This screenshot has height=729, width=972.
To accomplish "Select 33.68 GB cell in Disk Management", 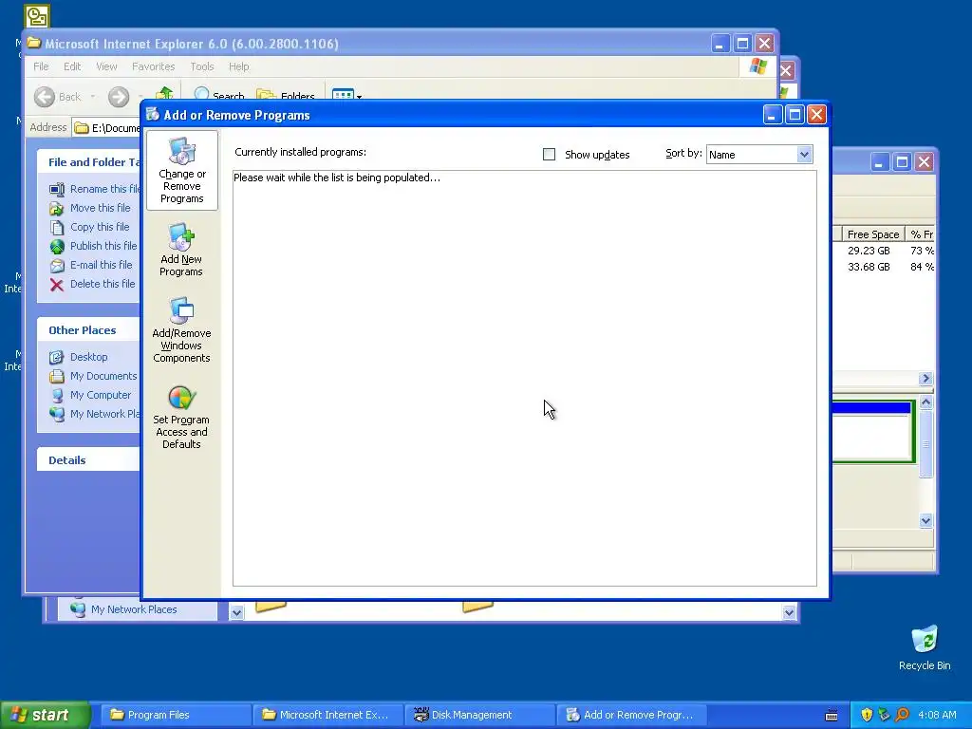I will 869,267.
